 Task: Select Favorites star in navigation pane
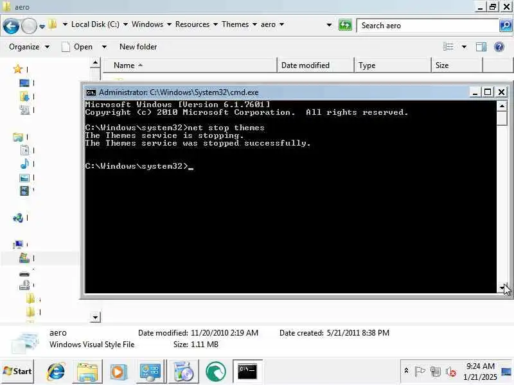(18, 69)
